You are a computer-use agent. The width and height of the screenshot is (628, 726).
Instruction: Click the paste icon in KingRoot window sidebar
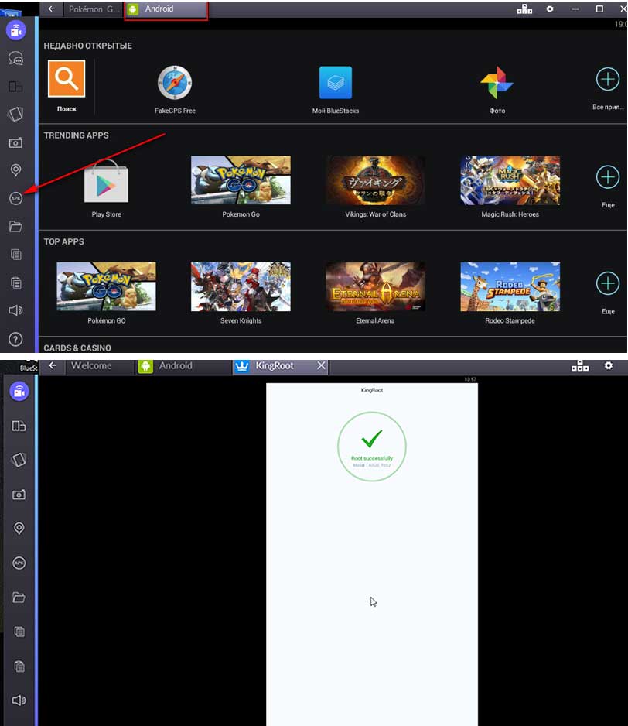click(19, 666)
